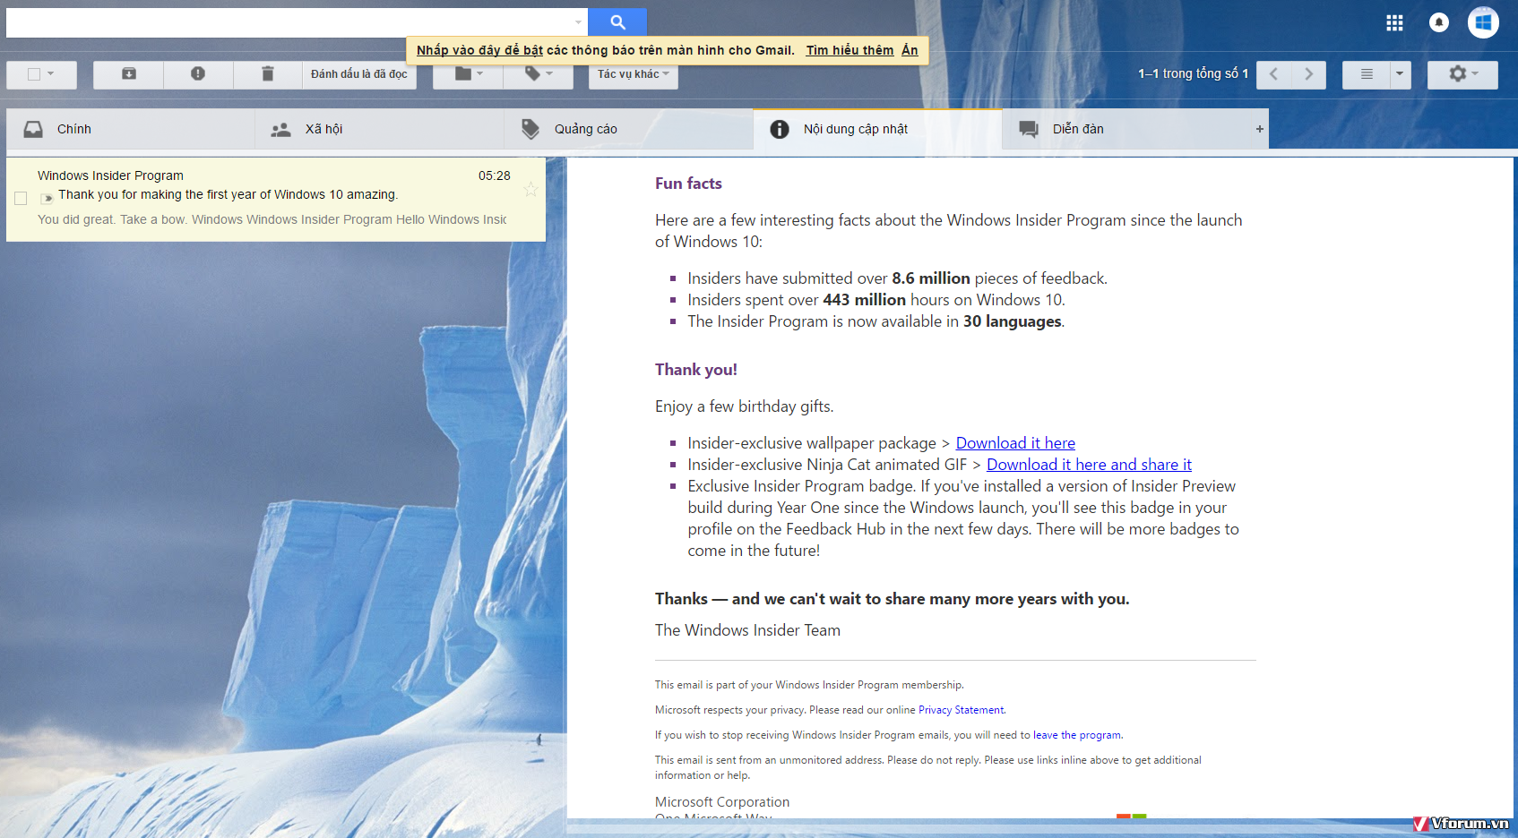This screenshot has height=838, width=1518.
Task: Open the Google apps grid
Action: [1394, 23]
